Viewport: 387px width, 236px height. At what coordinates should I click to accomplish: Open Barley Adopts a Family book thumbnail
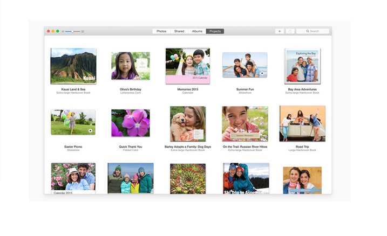click(188, 124)
